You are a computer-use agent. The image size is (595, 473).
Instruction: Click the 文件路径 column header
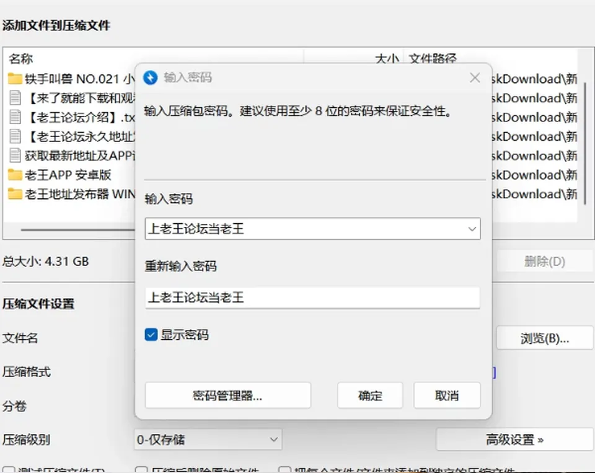[x=433, y=59]
